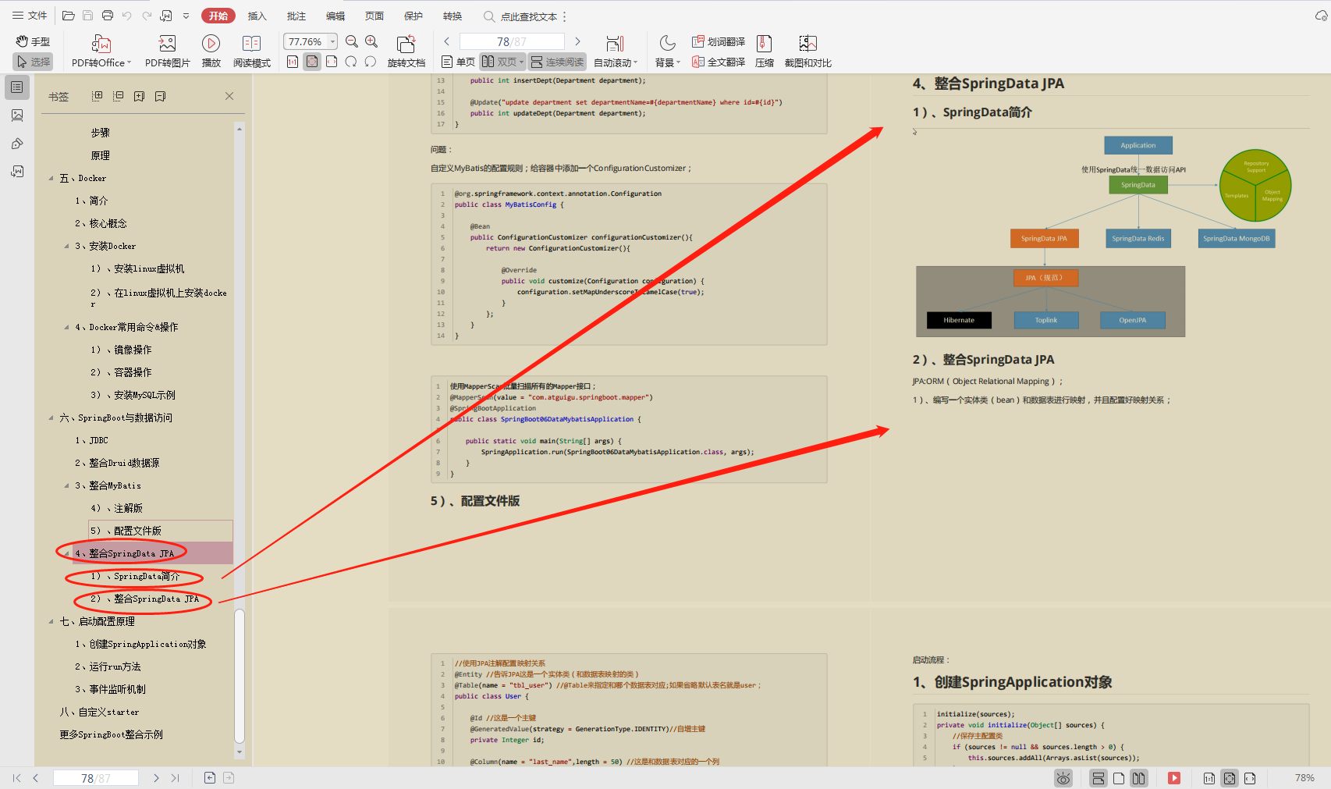Collapse the 七、启动配置原理 bookmark node
This screenshot has width=1331, height=789.
[x=51, y=621]
